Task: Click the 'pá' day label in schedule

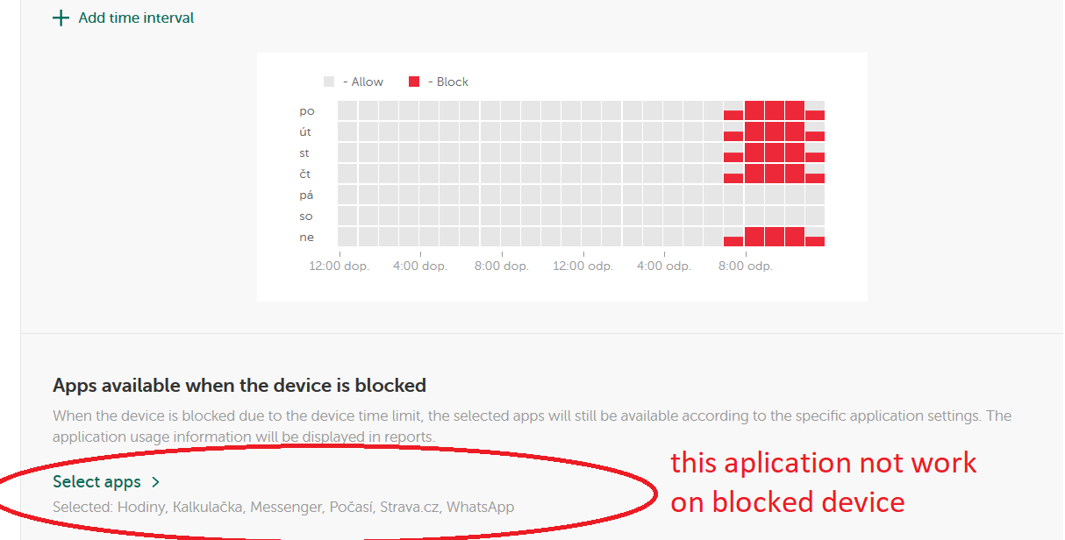Action: 306,195
